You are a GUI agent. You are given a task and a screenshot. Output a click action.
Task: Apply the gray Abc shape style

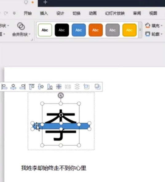(112, 30)
